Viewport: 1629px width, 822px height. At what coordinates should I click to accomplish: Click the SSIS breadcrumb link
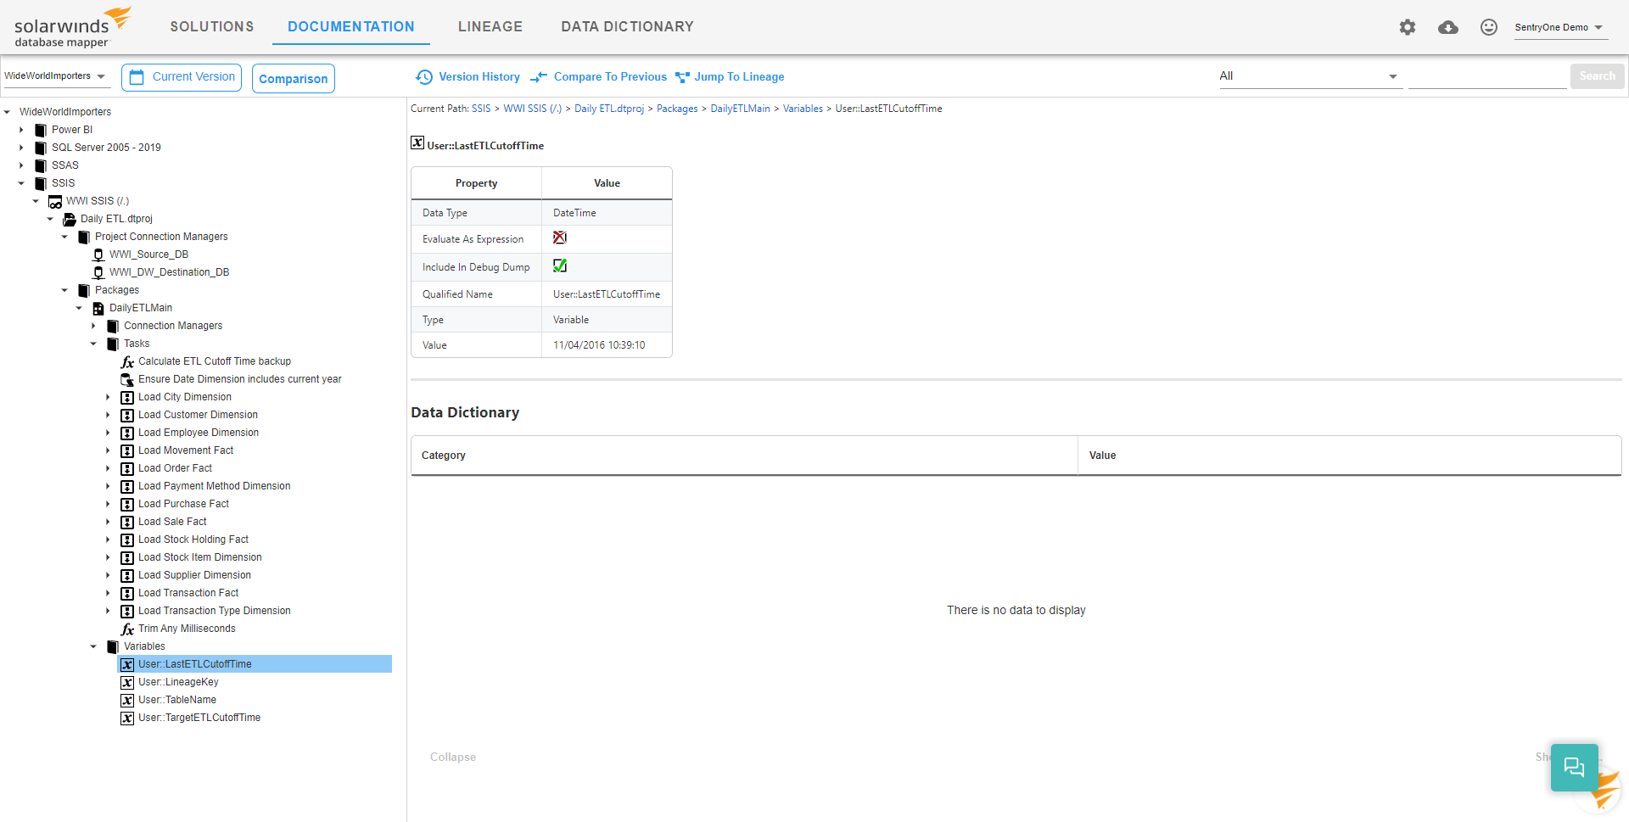[x=481, y=109]
